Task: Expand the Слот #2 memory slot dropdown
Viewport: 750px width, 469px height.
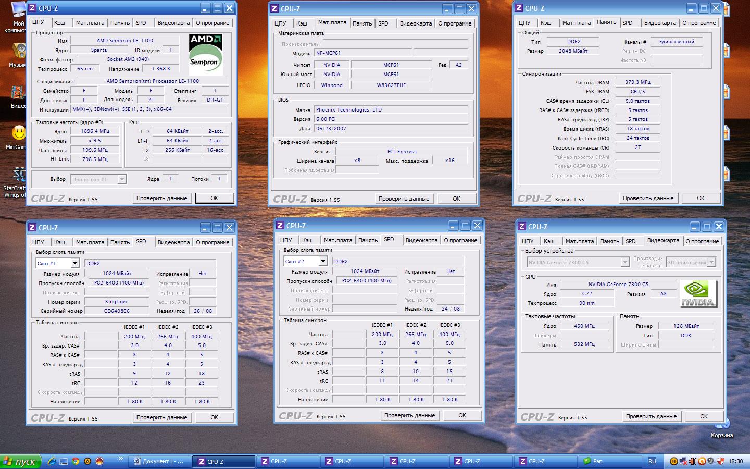Action: tap(323, 262)
